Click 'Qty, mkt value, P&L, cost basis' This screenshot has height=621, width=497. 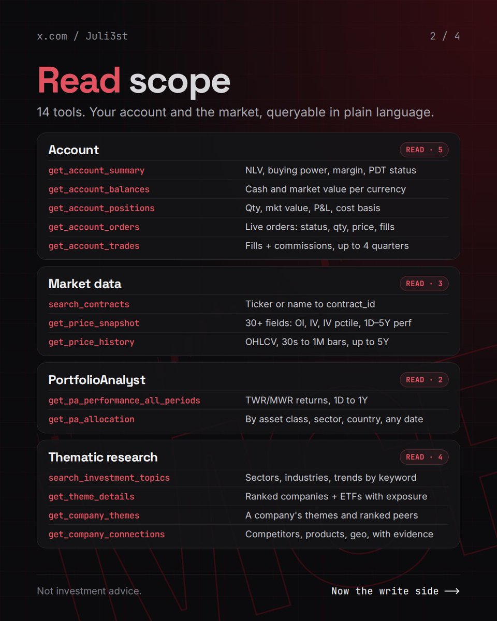click(x=313, y=208)
